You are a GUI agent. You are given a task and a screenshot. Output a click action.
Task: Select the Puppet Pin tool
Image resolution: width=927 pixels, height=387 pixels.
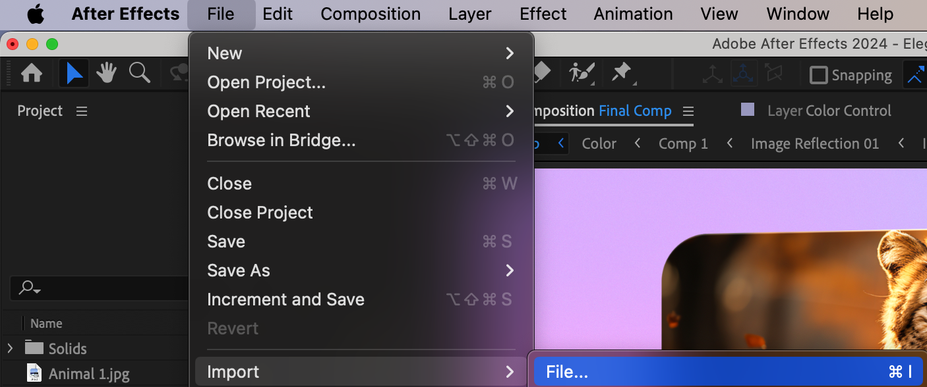point(622,72)
